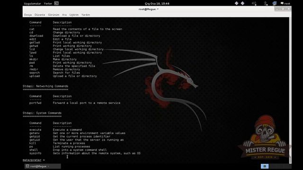Viewport: 303px width, 170px height.
Task: Open the Yerler menu in top panel
Action: [48, 3]
